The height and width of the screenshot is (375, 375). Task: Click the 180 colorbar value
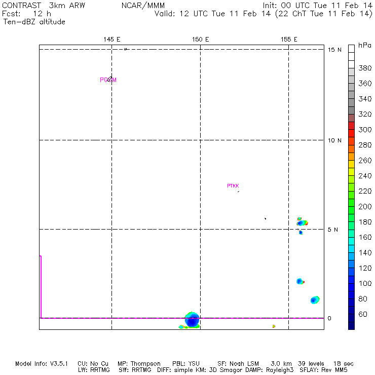(365, 222)
